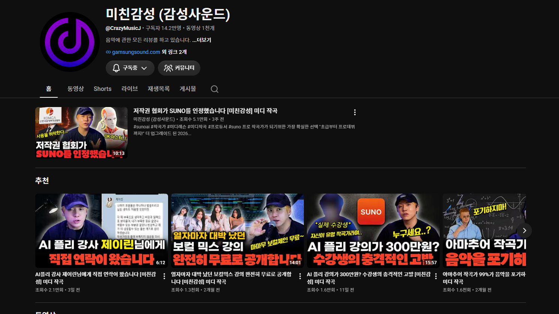Click the channel title 미친감성 (감성사운드)
Screen dimensions: 559x314
[x=168, y=14]
